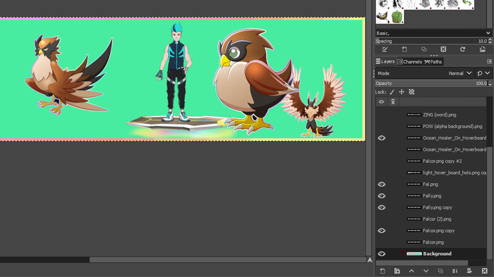Delete the selected brush
Screen dimensions: 494x277
pyautogui.click(x=443, y=50)
